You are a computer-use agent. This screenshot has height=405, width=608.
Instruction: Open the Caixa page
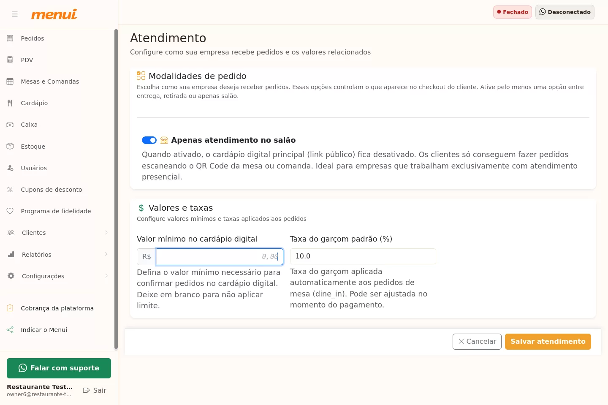coord(57,125)
